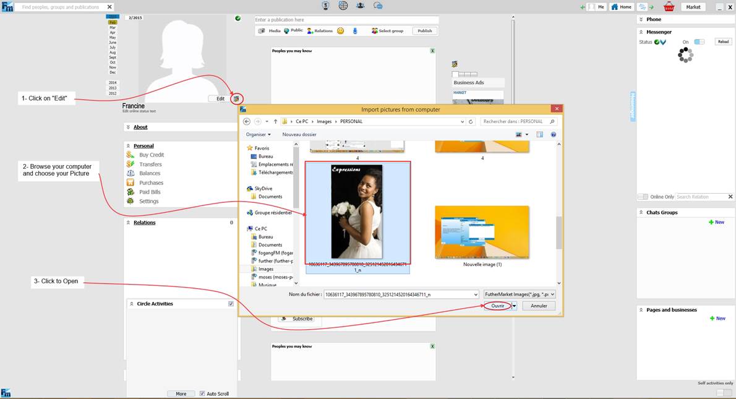The height and width of the screenshot is (399, 736).
Task: Select Images folder in dialog tree
Action: point(266,269)
